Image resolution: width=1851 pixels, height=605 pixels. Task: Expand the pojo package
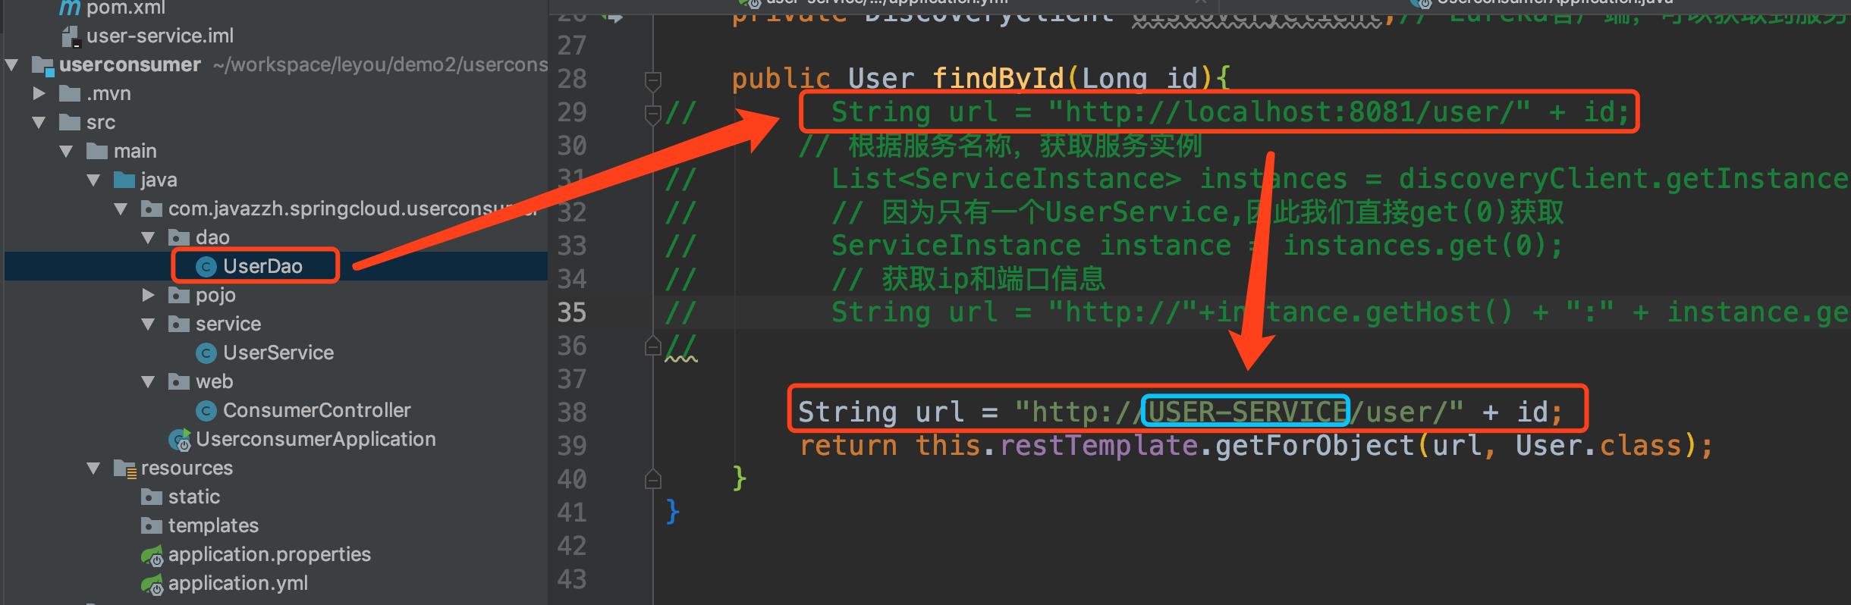149,296
